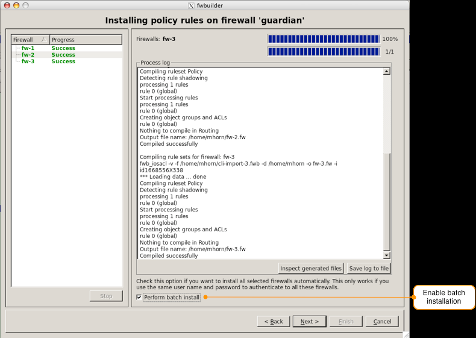The height and width of the screenshot is (338, 476).
Task: Click 'Compiling rule sets for firewall: fw-3' line
Action: point(187,157)
